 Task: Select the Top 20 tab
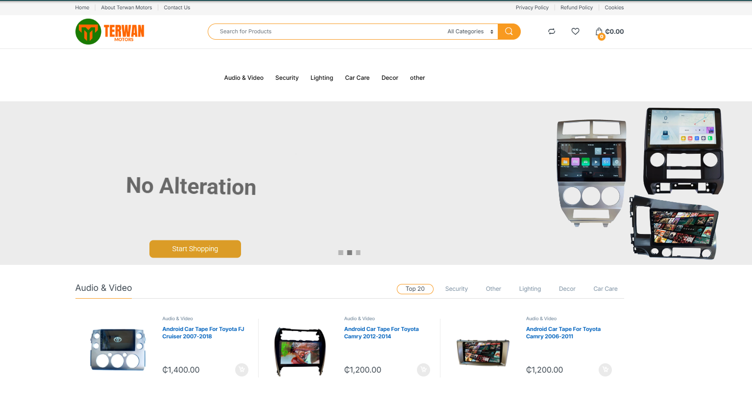415,289
